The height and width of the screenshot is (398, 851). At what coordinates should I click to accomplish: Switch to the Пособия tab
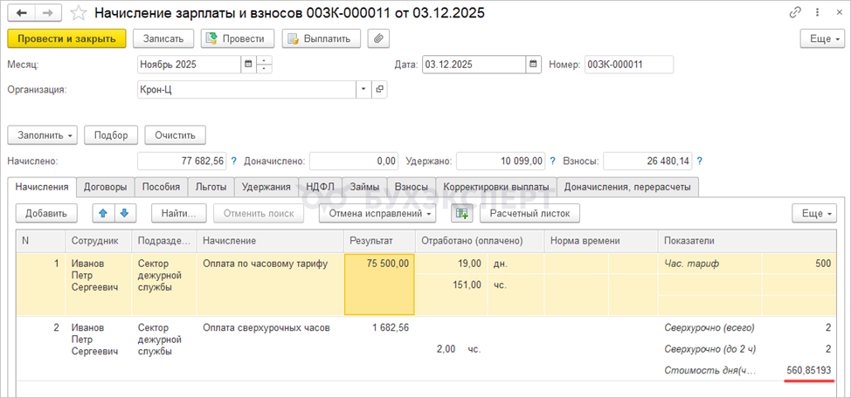tap(161, 187)
